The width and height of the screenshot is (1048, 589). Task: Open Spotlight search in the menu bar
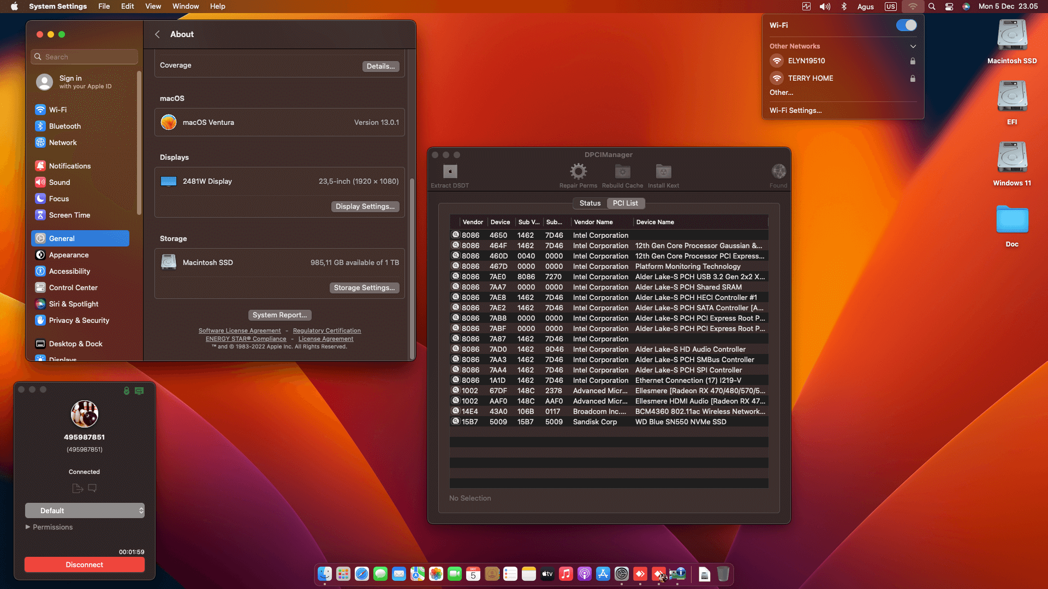932,7
